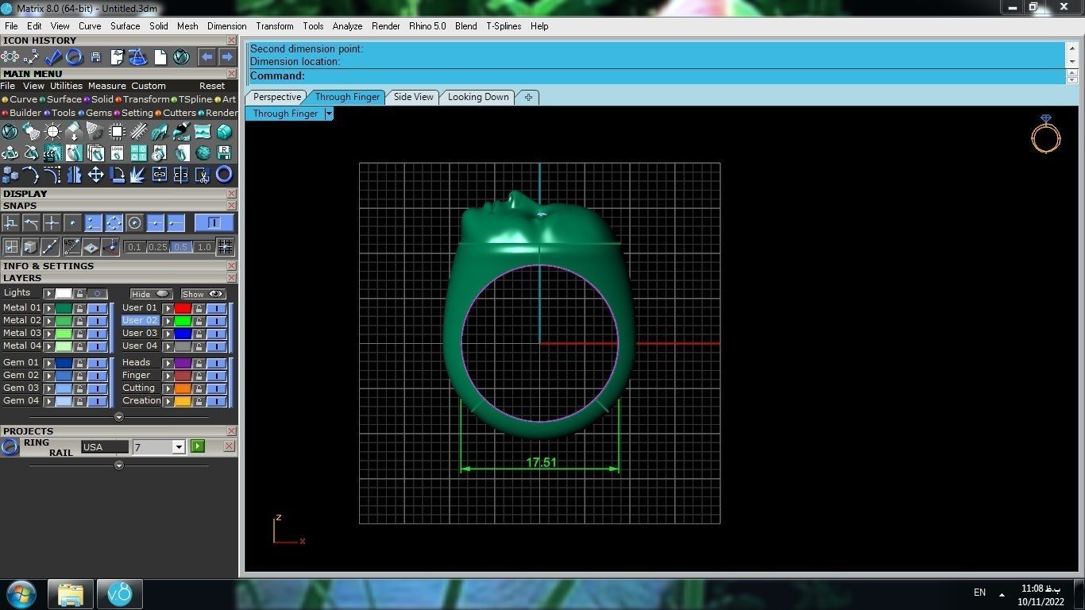Click the floppy disk with R icon
Viewport: 1085px width, 610px height.
224,152
